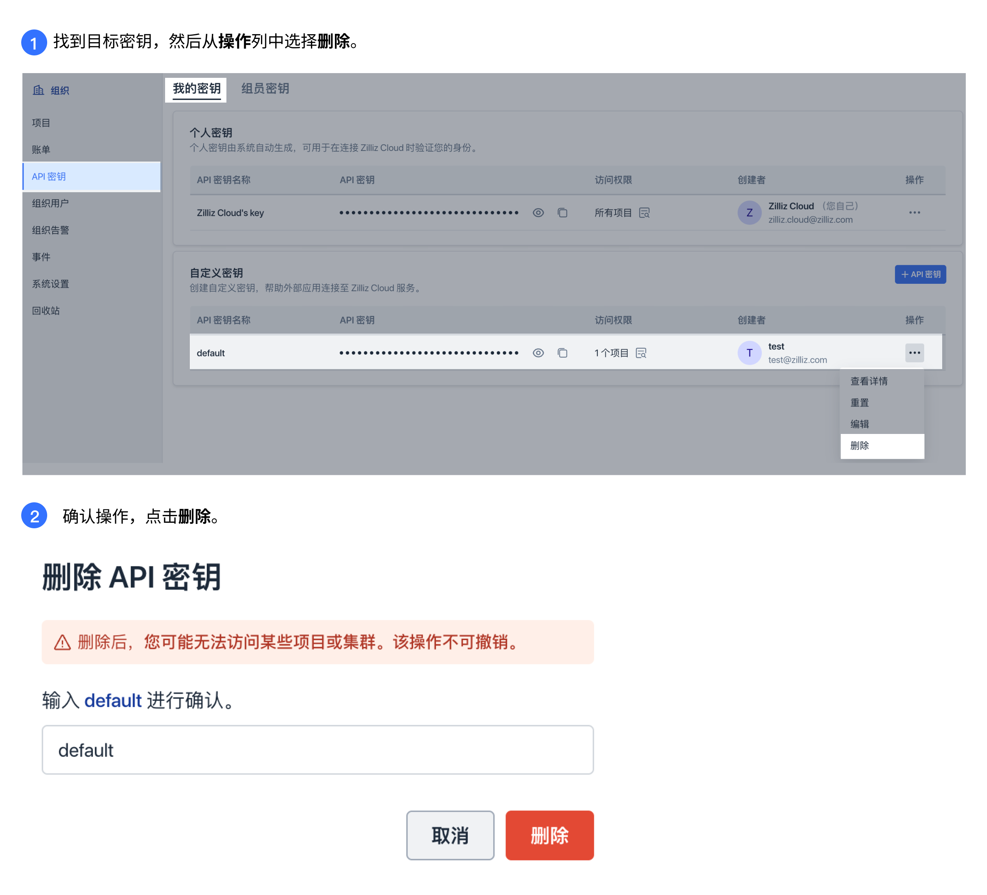Click the Zilliz Cloud's key name cell
This screenshot has width=987, height=895.
(x=230, y=213)
